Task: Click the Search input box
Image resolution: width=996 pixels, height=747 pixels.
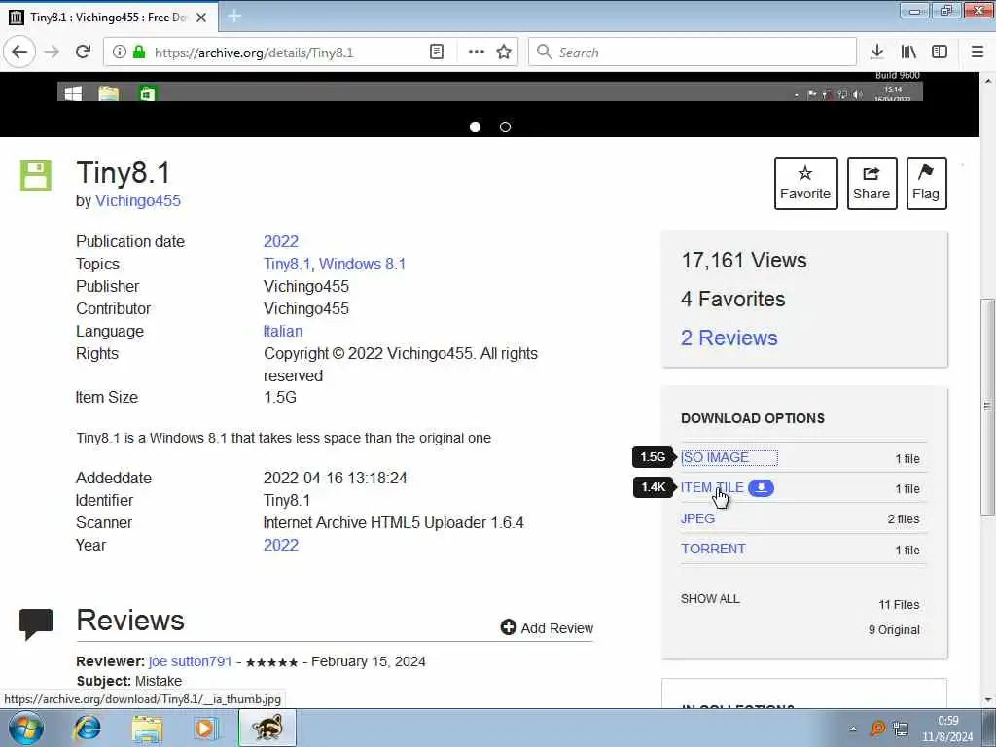Action: pyautogui.click(x=693, y=53)
